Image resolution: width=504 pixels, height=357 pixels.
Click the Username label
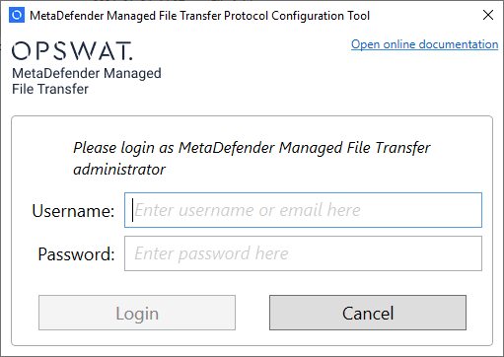pyautogui.click(x=73, y=210)
